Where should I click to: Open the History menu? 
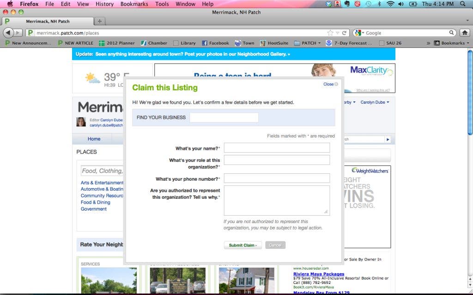point(104,4)
